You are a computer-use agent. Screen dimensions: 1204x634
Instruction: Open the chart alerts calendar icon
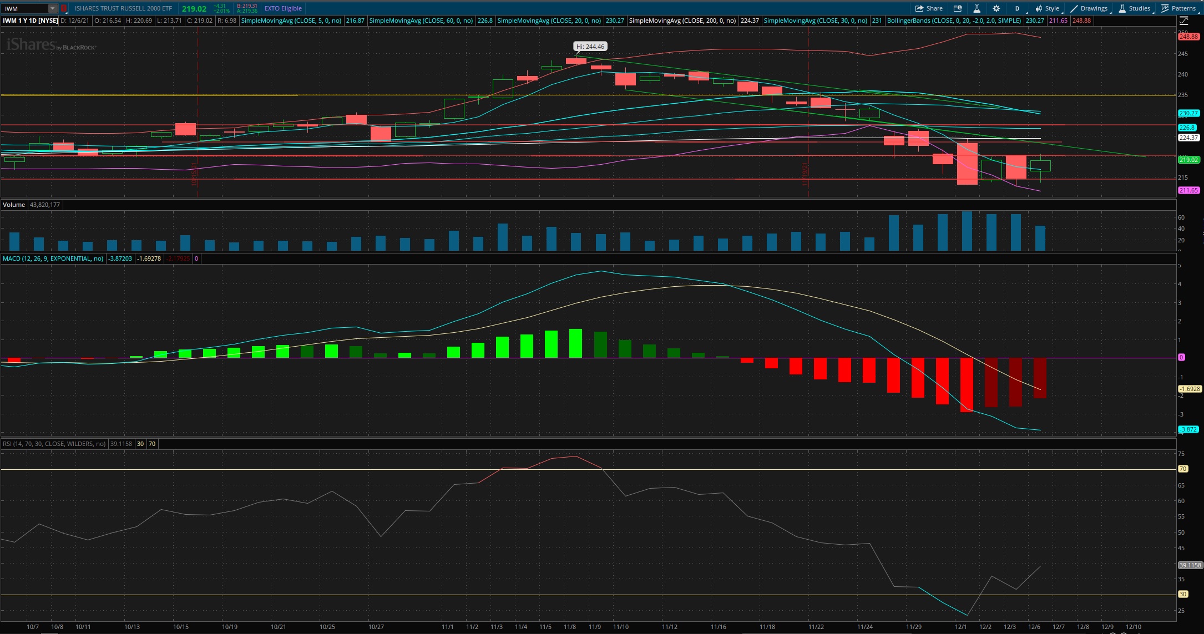958,8
